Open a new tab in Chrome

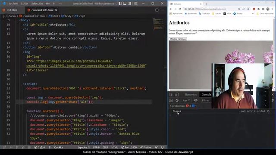(x=206, y=4)
